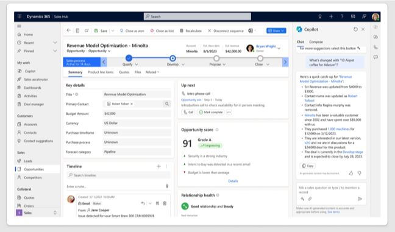Click the Recalculate button
Screen dimensions: 395x232
pyautogui.click(x=190, y=30)
